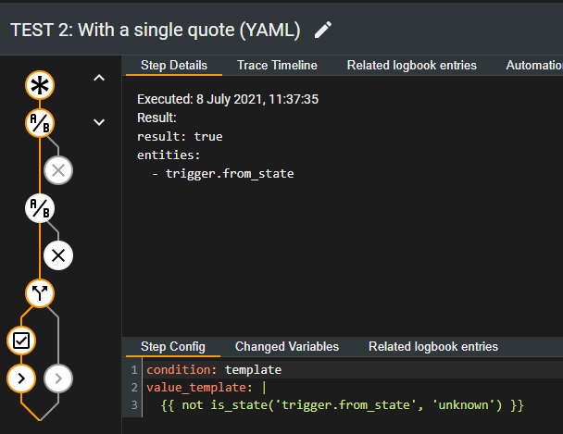This screenshot has height=434, width=563.
Task: Go to previous step with up chevron
Action: (x=99, y=79)
